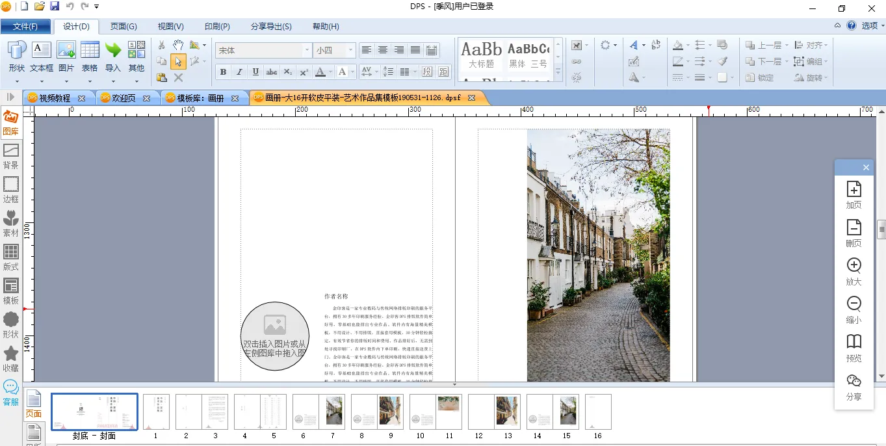This screenshot has width=886, height=446.
Task: Toggle underline formatting
Action: [x=255, y=72]
